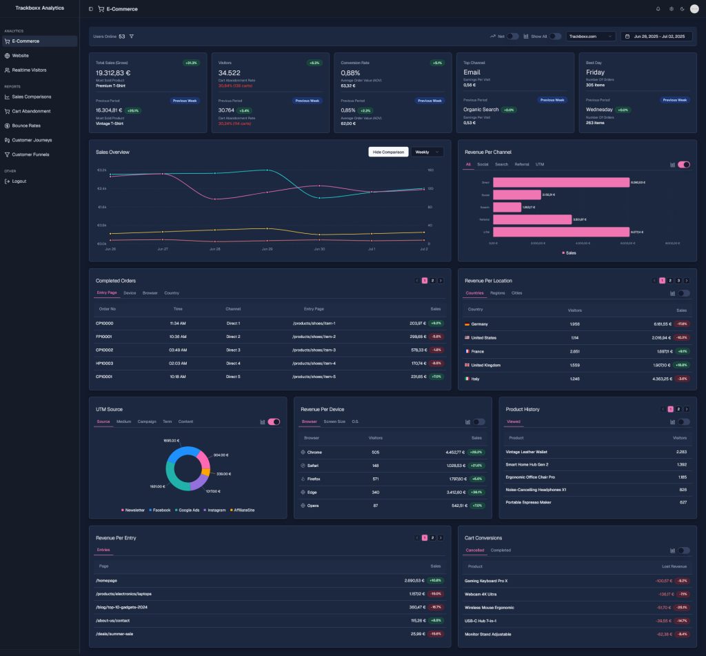706x656 pixels.
Task: Open the Jun 26 - Jul 02 date picker
Action: [658, 36]
